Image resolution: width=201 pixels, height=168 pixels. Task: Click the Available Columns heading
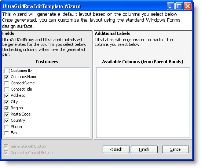[x=143, y=62]
